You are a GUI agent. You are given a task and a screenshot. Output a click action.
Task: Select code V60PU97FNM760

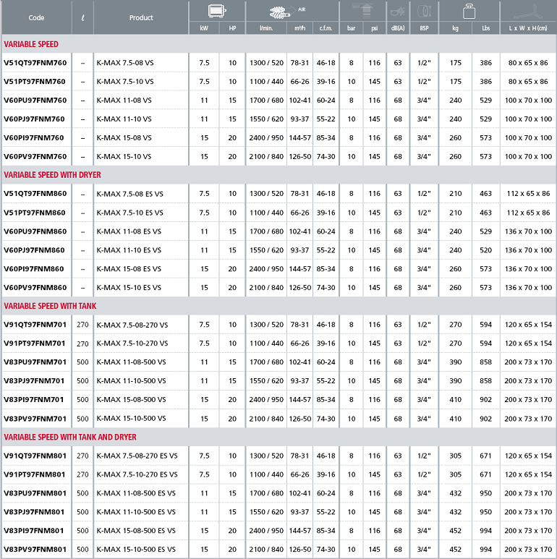click(35, 101)
